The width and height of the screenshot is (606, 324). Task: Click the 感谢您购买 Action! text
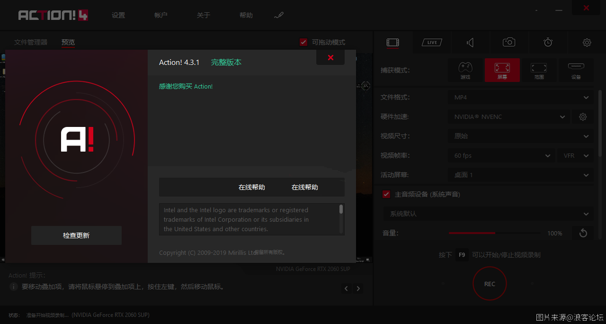click(186, 86)
